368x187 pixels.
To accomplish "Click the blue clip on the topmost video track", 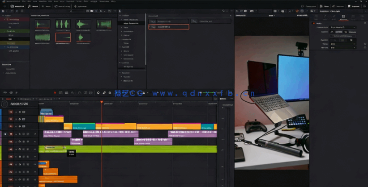I will click(x=47, y=112).
